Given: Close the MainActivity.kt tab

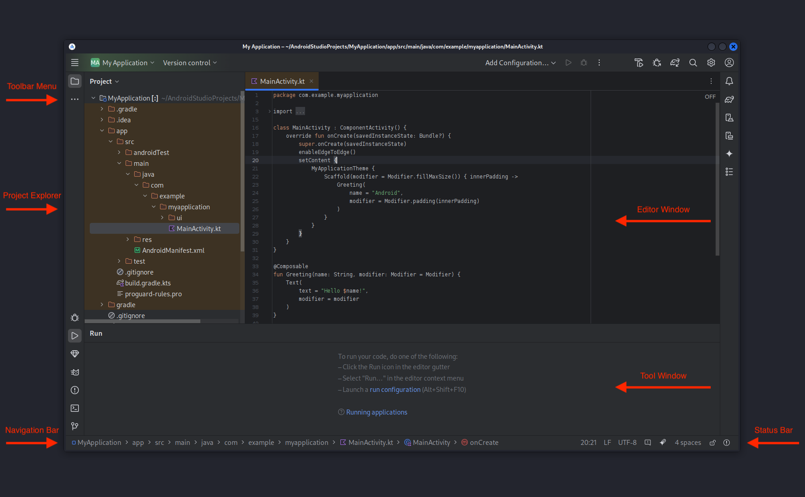Looking at the screenshot, I should pos(311,81).
